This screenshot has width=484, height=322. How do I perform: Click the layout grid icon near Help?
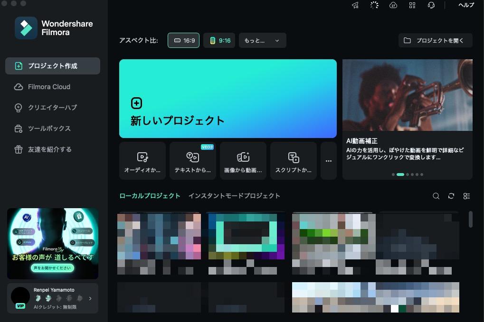(412, 5)
